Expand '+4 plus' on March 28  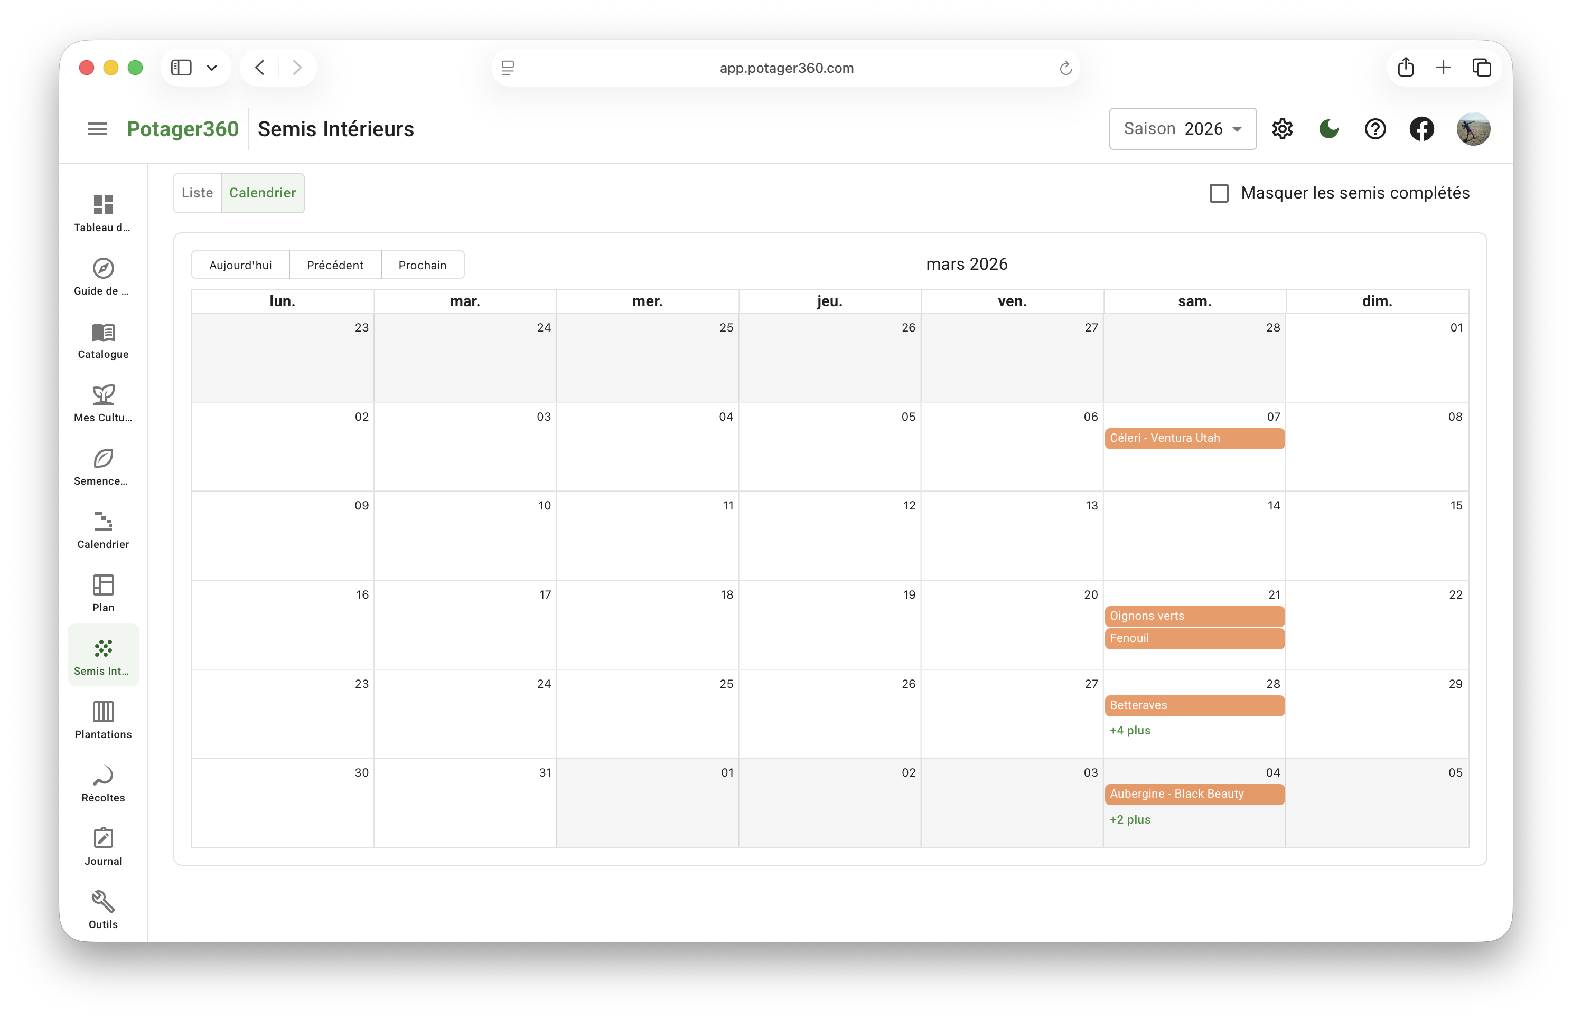coord(1130,730)
